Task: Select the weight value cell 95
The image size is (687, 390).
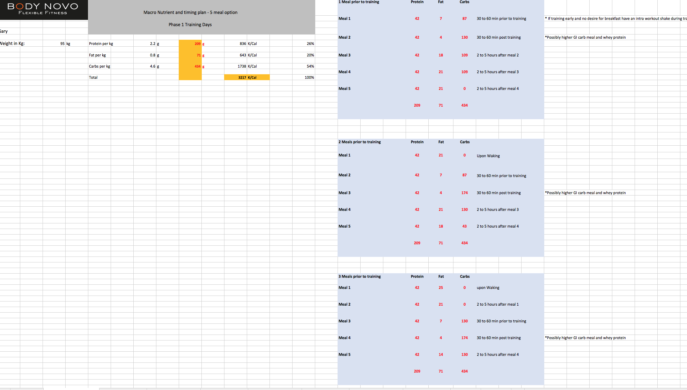Action: click(62, 44)
